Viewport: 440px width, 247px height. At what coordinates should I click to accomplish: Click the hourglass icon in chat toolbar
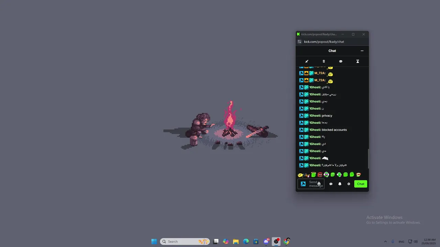357,61
